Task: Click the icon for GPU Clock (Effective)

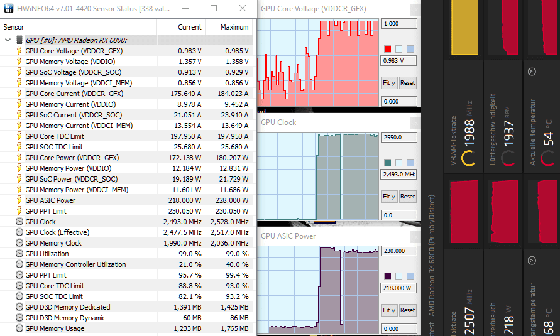Action: 19,232
